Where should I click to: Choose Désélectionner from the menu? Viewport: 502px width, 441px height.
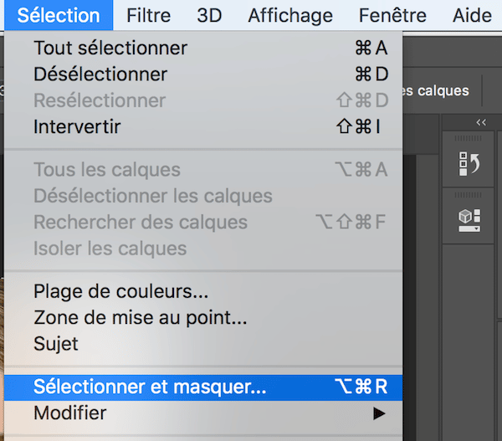[100, 74]
